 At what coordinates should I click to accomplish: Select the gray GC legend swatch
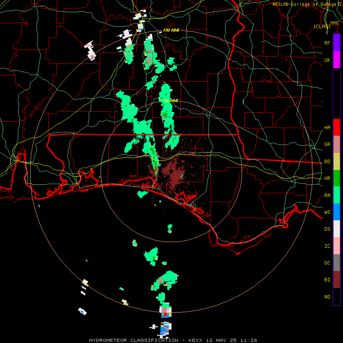[337, 263]
